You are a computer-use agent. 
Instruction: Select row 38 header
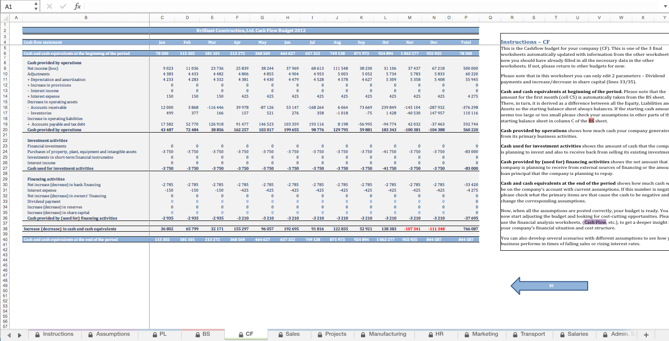[5, 229]
